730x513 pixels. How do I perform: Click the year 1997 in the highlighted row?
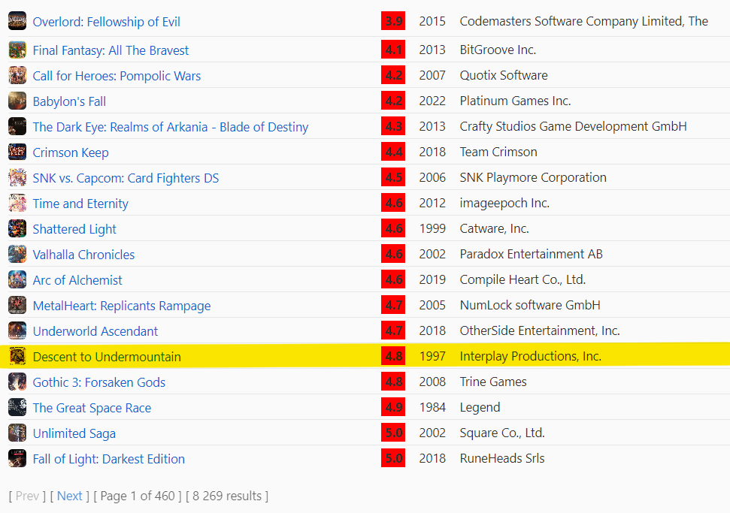click(x=432, y=356)
